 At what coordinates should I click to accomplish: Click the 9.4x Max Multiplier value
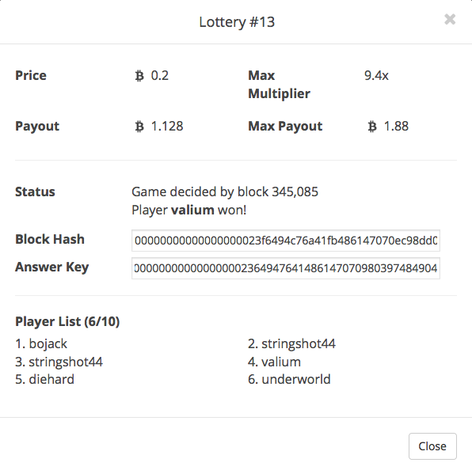(376, 76)
